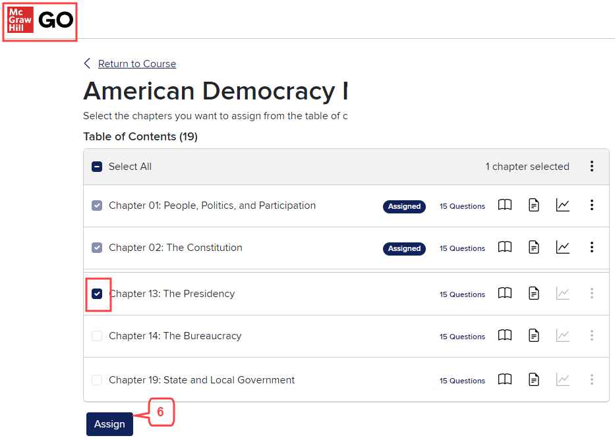This screenshot has width=615, height=440.
Task: Open document icon for Chapter 14 Bureaucracy
Action: tap(534, 335)
